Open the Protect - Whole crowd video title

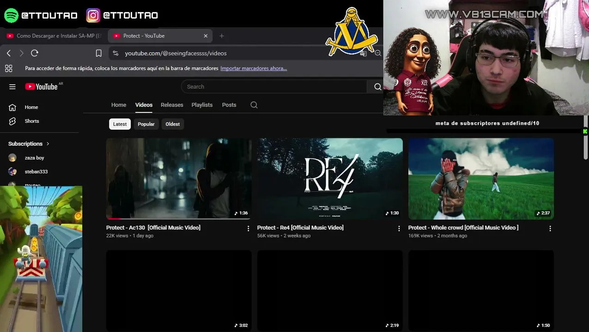[x=463, y=227]
